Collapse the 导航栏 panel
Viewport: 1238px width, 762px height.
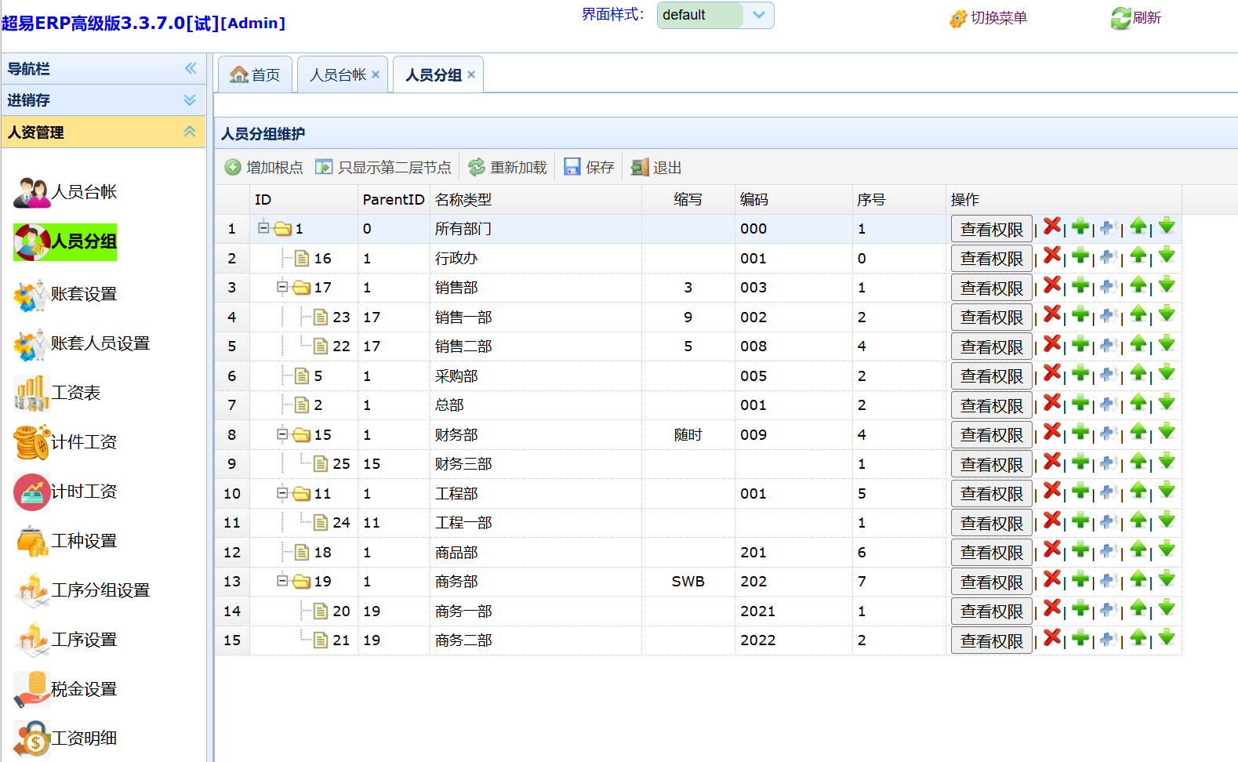191,69
